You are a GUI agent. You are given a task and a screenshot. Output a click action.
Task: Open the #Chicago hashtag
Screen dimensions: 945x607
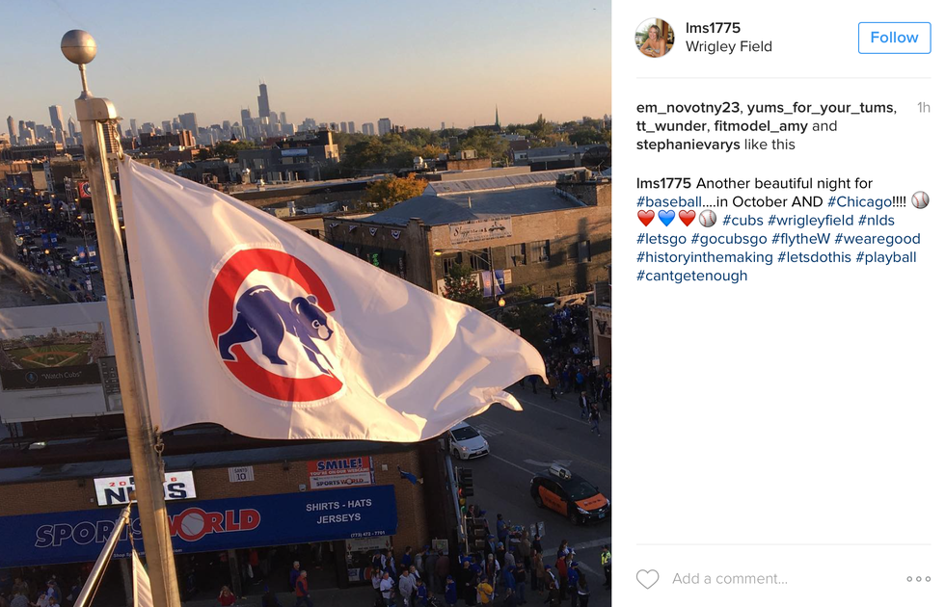pyautogui.click(x=859, y=201)
